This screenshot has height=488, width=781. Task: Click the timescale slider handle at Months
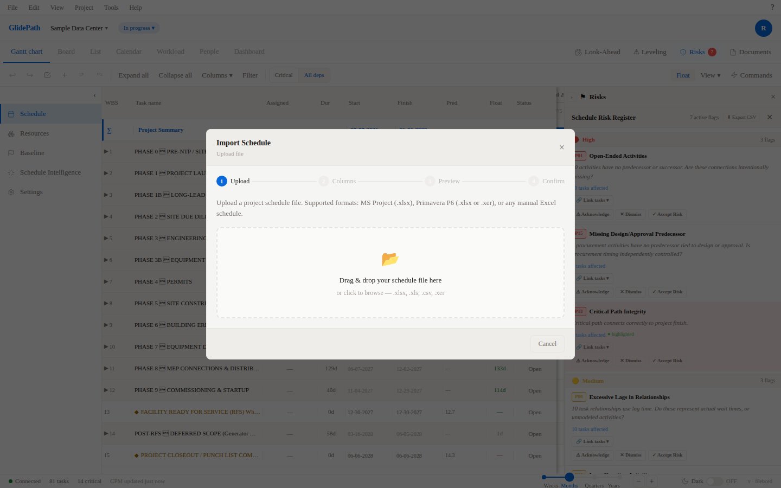click(569, 477)
